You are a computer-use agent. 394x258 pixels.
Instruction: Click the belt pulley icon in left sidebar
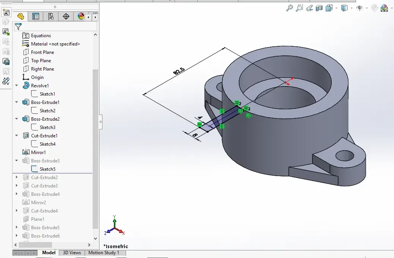(x=6, y=81)
